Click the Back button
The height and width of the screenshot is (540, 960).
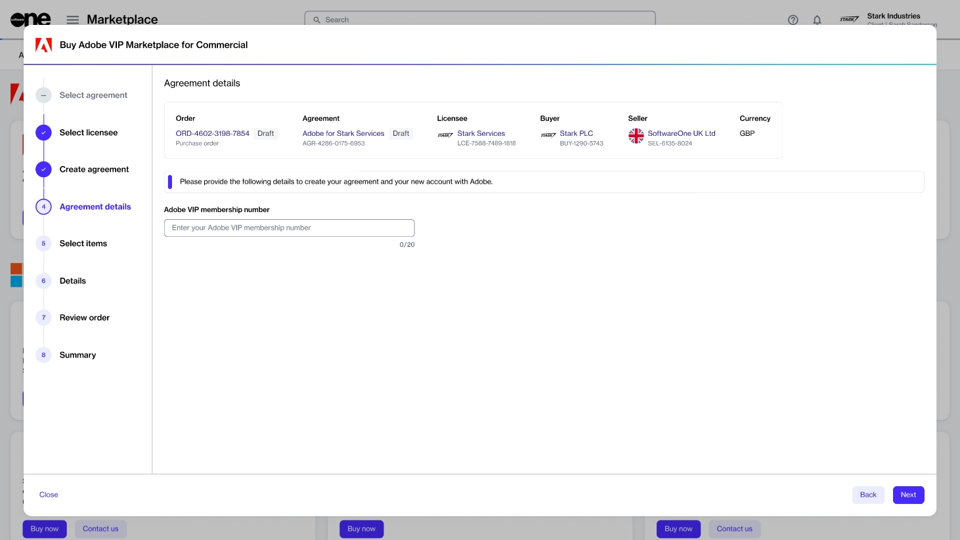point(868,495)
